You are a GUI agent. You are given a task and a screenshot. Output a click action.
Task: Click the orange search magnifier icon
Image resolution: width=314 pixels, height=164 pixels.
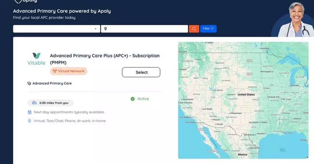tap(194, 29)
